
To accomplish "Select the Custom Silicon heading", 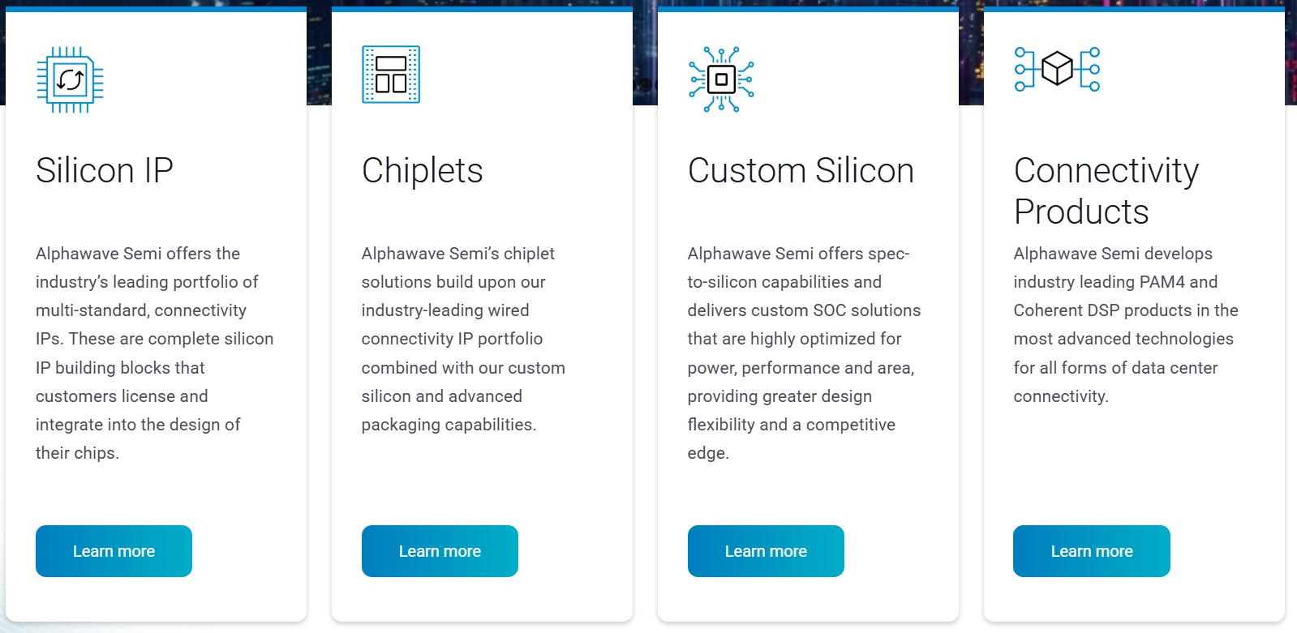I will [x=801, y=171].
